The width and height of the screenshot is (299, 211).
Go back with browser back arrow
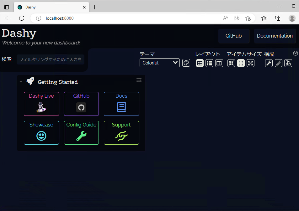[8, 18]
